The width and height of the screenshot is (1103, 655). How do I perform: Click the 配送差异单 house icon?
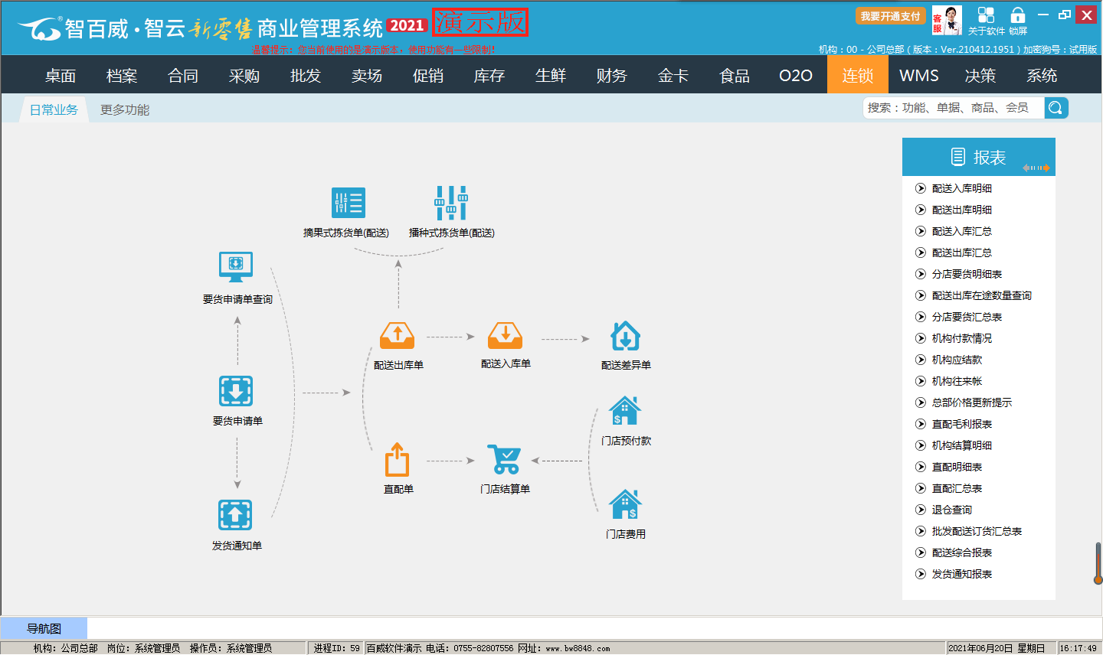(x=625, y=336)
